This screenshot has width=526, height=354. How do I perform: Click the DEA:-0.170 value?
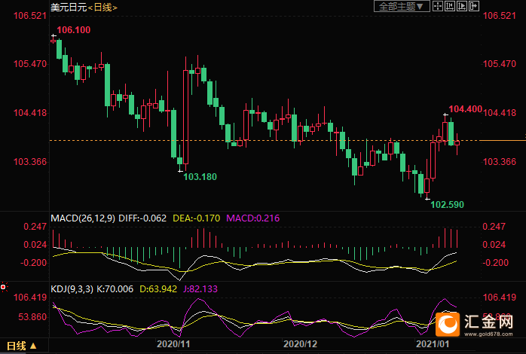pyautogui.click(x=196, y=218)
